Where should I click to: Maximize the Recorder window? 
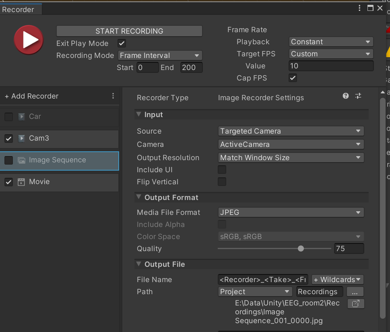pyautogui.click(x=370, y=8)
